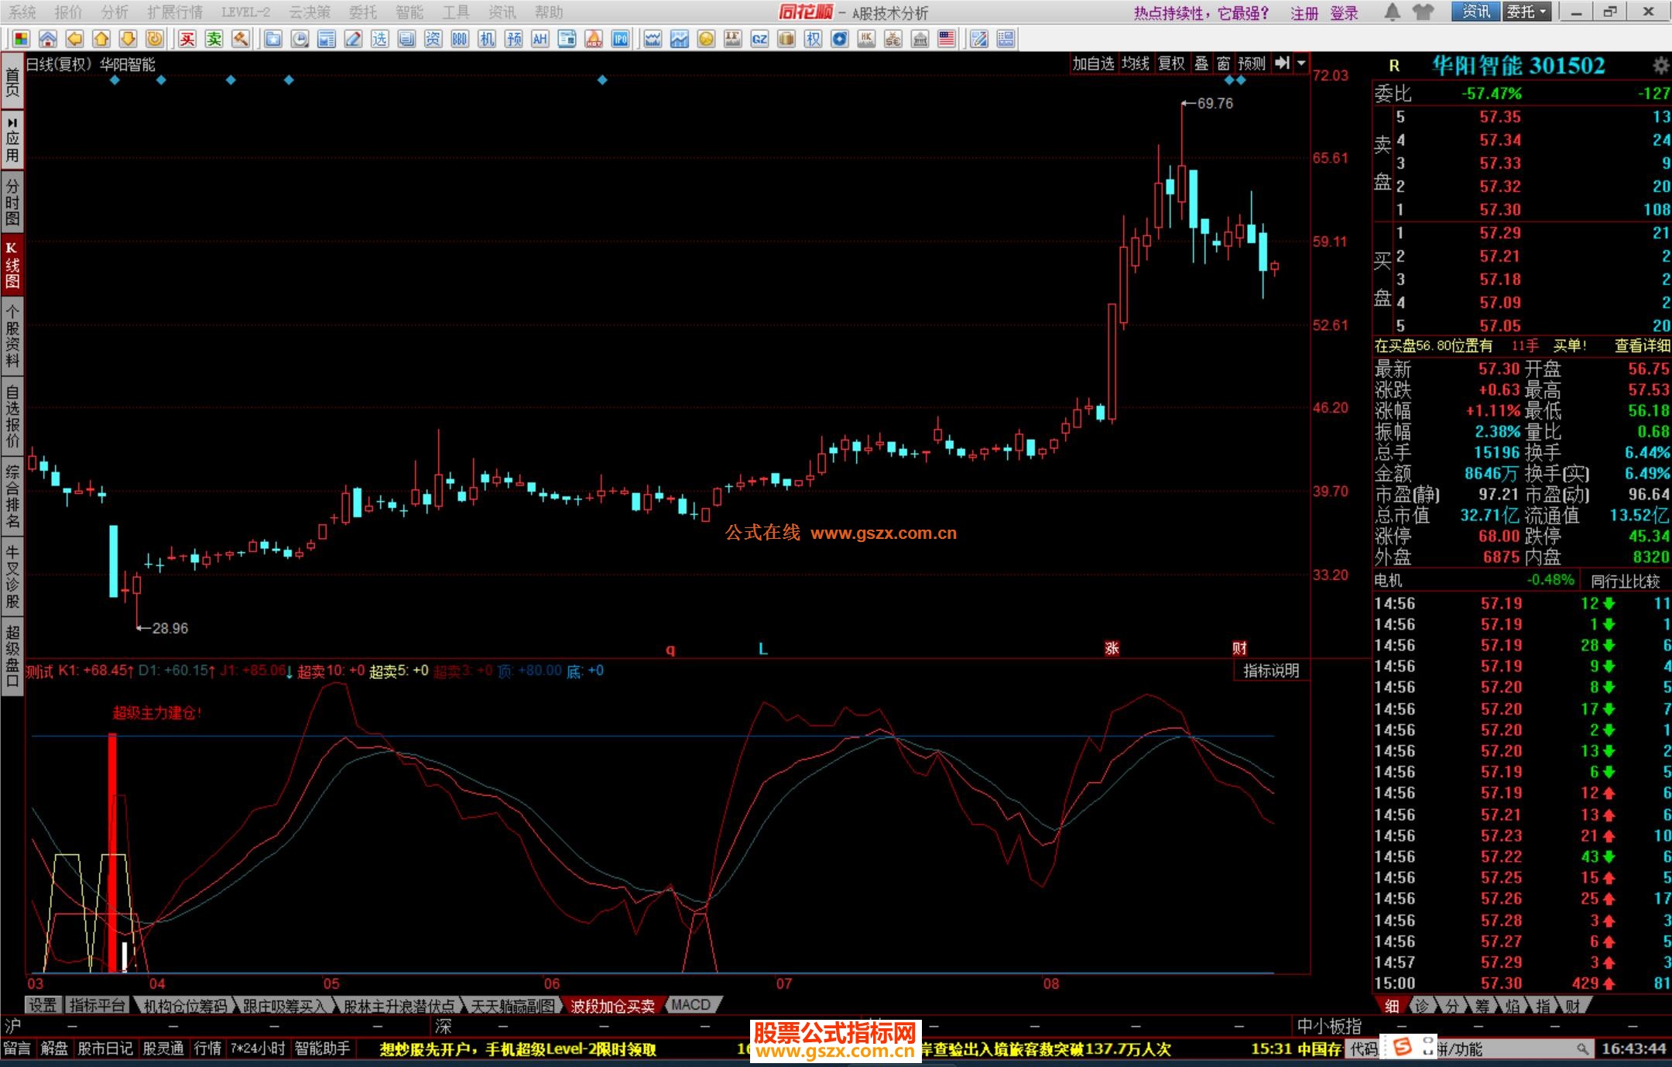Click the green 卖 sell icon
This screenshot has width=1672, height=1067.
pyautogui.click(x=214, y=39)
